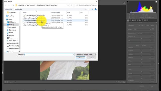The image size is (161, 91).
Task: Open the Profile dropdown in Camera Raw
Action: pos(142,30)
